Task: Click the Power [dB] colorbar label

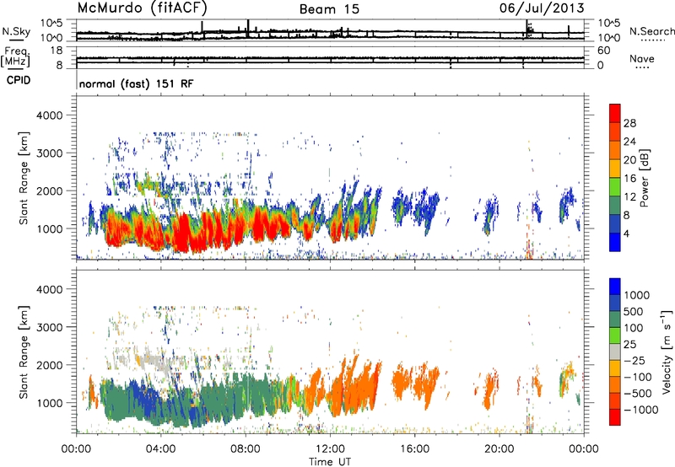Action: 644,178
